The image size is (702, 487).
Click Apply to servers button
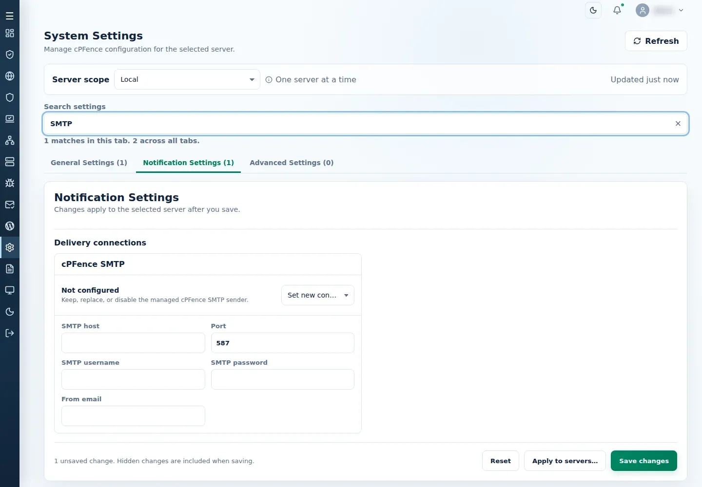(565, 461)
